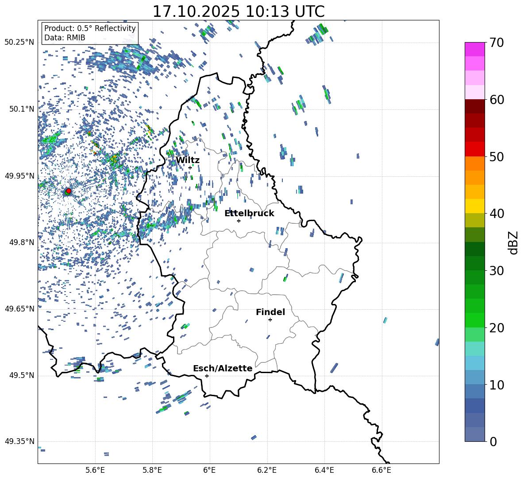
Task: Select the Wiltz city label
Action: (x=188, y=160)
